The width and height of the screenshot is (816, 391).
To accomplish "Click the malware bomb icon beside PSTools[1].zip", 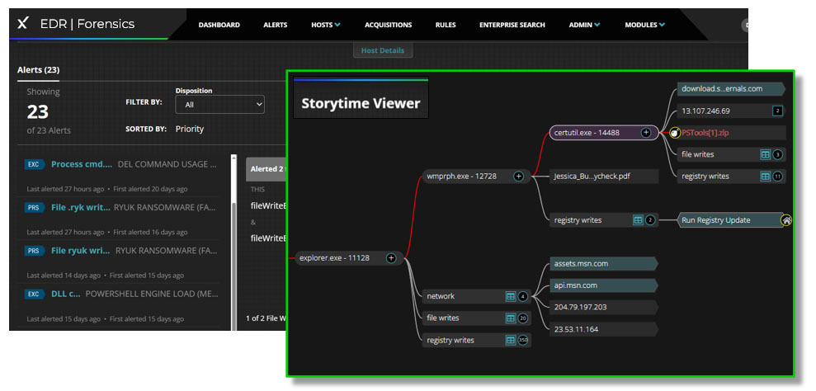I will tap(675, 133).
